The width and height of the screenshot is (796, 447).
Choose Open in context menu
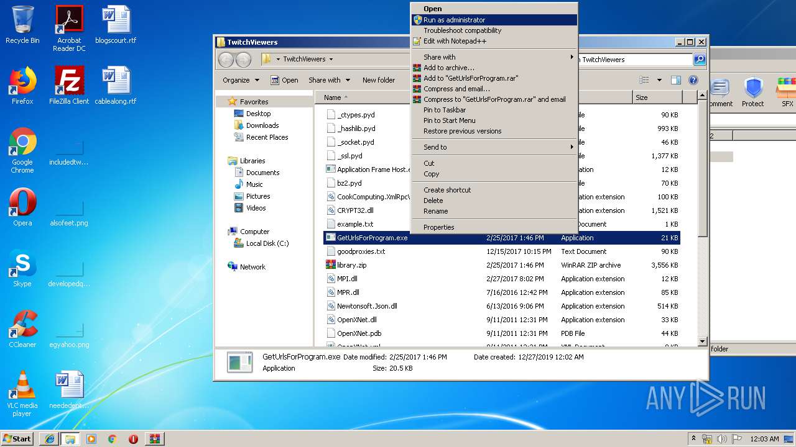coord(494,9)
